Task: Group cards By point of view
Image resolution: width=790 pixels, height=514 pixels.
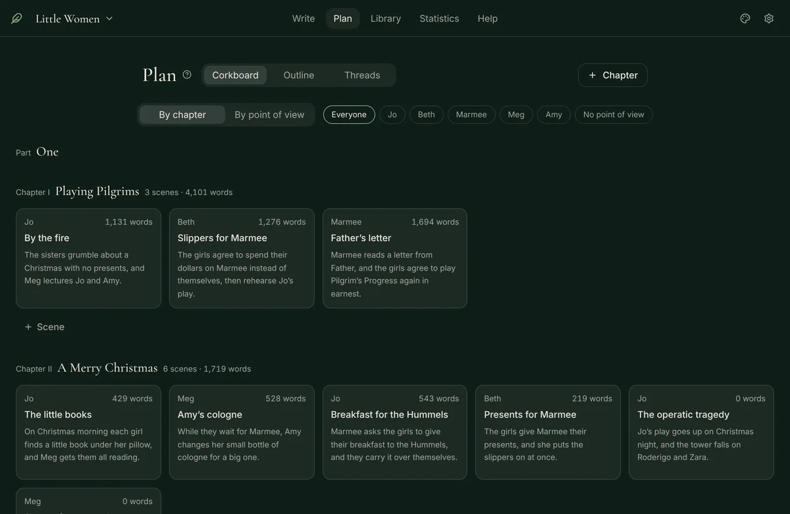Action: pos(269,115)
